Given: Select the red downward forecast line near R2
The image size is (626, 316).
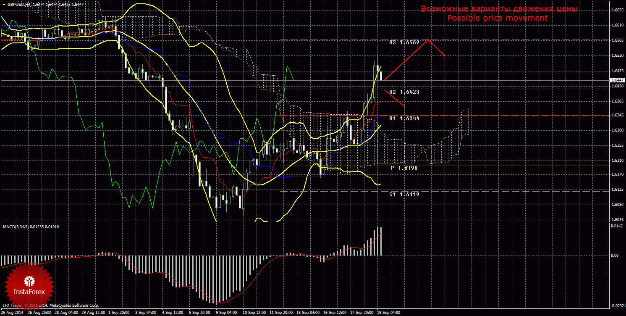Looking at the screenshot, I should click(394, 99).
